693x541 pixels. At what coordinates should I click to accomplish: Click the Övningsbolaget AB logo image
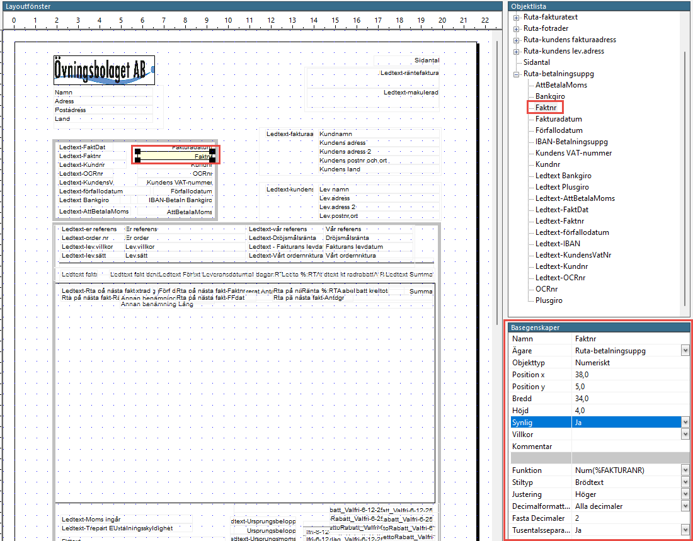click(104, 70)
